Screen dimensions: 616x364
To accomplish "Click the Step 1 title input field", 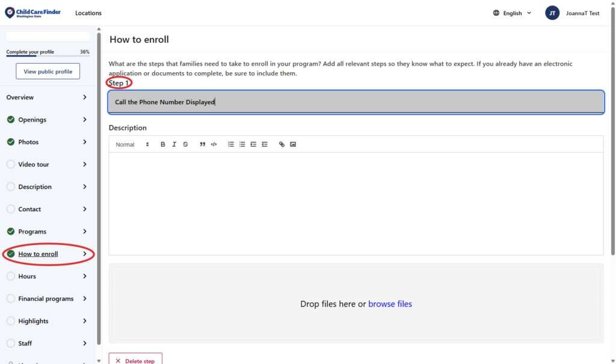I will coord(356,102).
